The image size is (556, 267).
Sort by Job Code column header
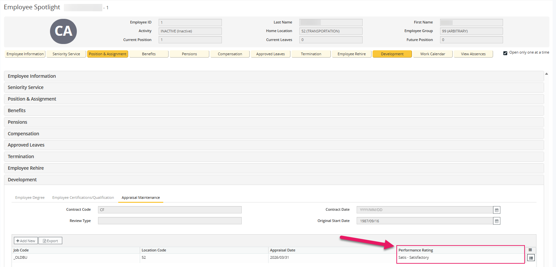tap(76, 250)
